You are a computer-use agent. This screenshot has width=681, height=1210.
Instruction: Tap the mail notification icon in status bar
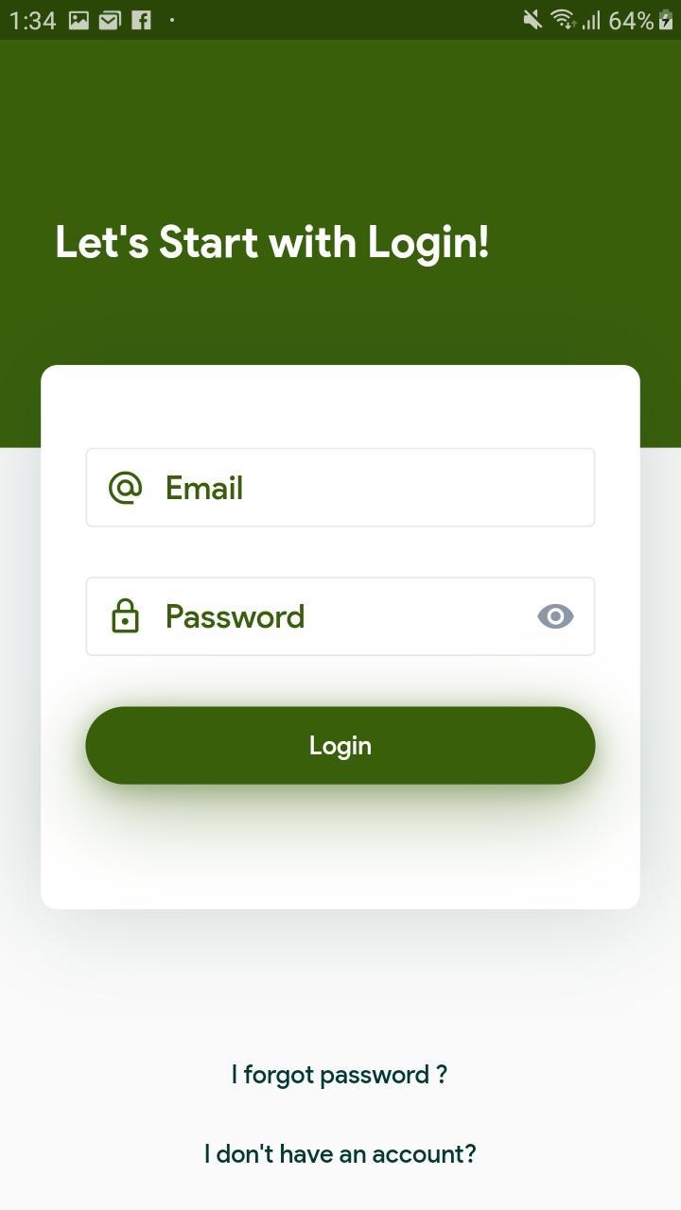[x=110, y=20]
